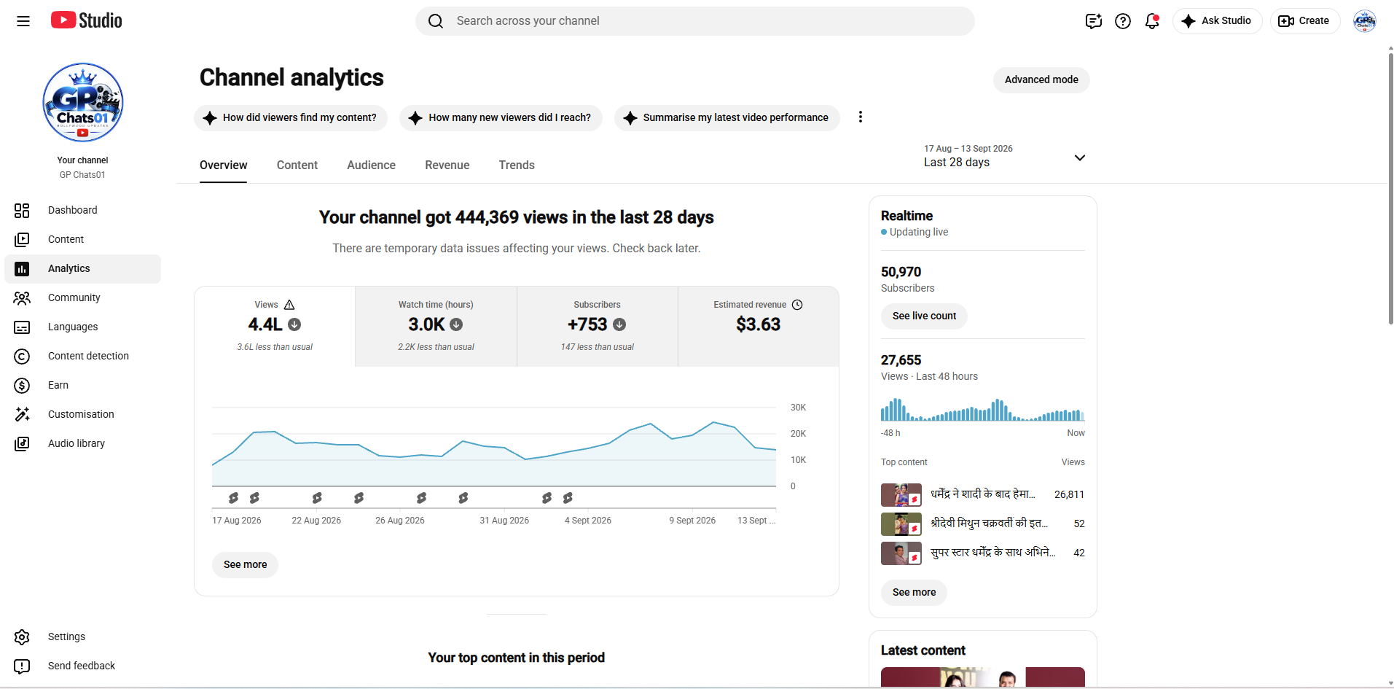Switch to the Trends tab
This screenshot has height=689, width=1394.
(x=517, y=166)
